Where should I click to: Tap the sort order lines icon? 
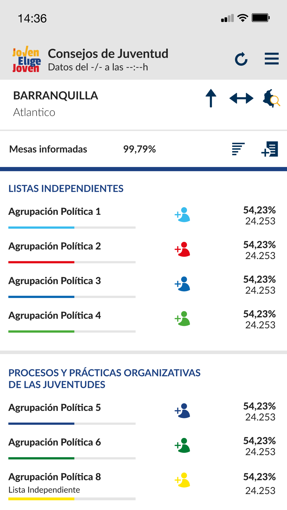coord(238,149)
